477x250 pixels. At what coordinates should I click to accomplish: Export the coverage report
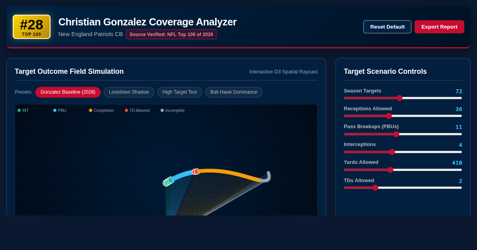tap(439, 27)
